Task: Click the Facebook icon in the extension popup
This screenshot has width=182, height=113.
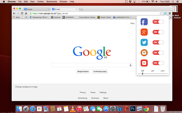Action: click(144, 22)
